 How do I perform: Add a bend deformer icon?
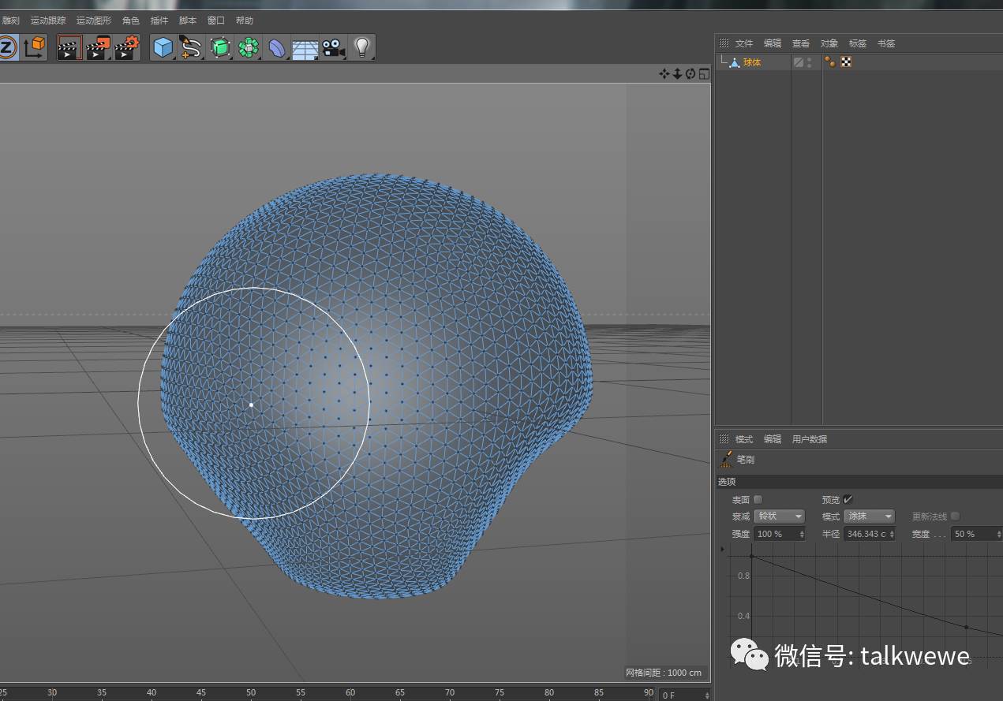point(276,48)
